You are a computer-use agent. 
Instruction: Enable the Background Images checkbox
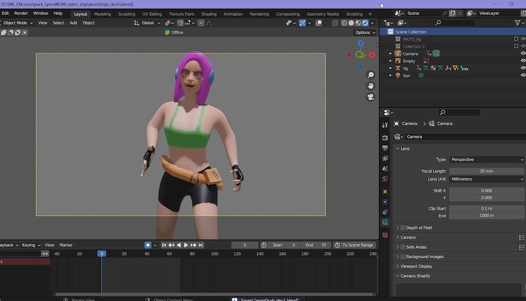click(x=403, y=257)
